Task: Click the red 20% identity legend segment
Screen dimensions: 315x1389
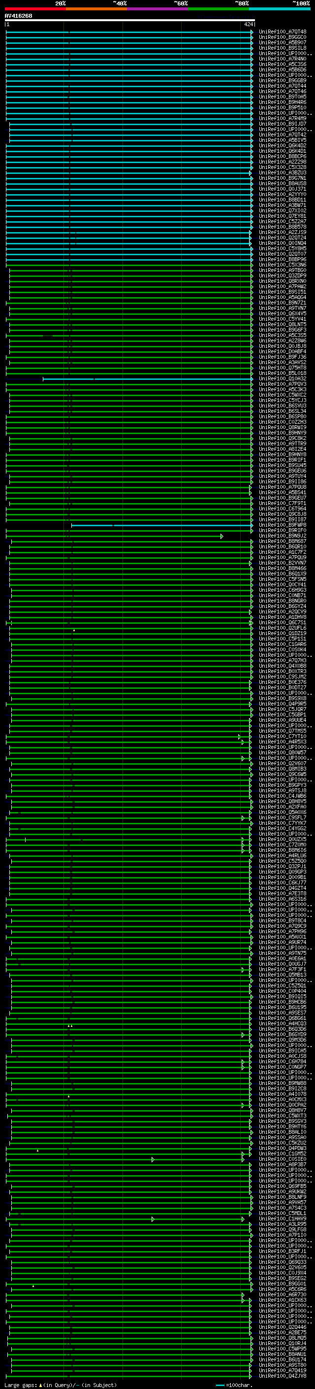Action: point(35,9)
